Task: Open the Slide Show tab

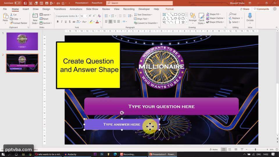Action: (92, 9)
